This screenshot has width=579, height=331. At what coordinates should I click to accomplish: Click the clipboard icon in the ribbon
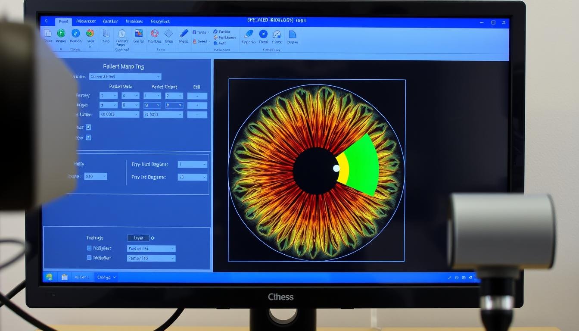pyautogui.click(x=121, y=34)
